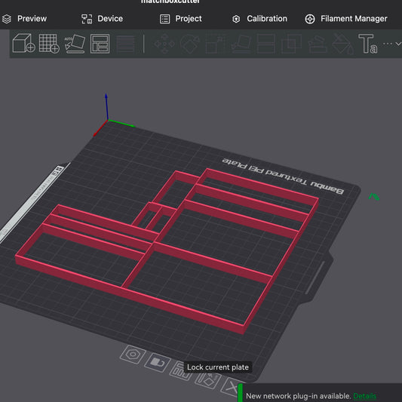Select the Rotate tool in toolbar

(x=190, y=44)
